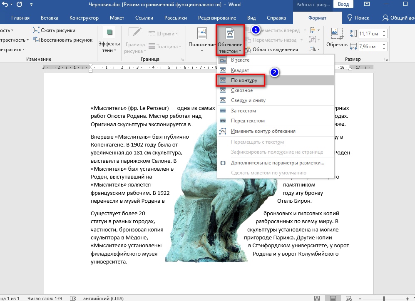This screenshot has height=301, width=415.
Task: Open the Group objects dropdown icon
Action: click(x=314, y=40)
